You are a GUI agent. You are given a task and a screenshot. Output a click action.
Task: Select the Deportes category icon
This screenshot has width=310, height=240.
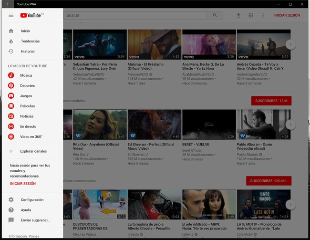pos(11,85)
